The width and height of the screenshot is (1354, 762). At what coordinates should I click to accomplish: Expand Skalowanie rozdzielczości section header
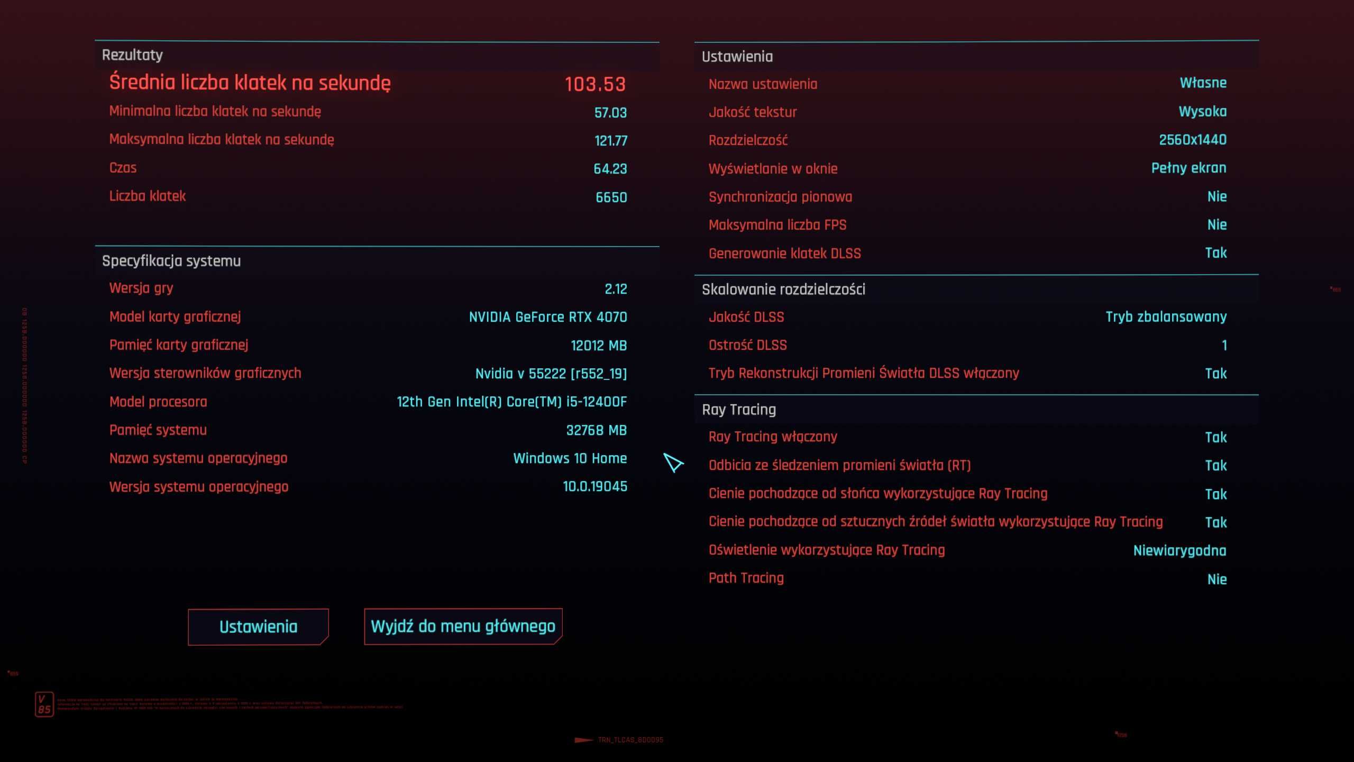[784, 289]
